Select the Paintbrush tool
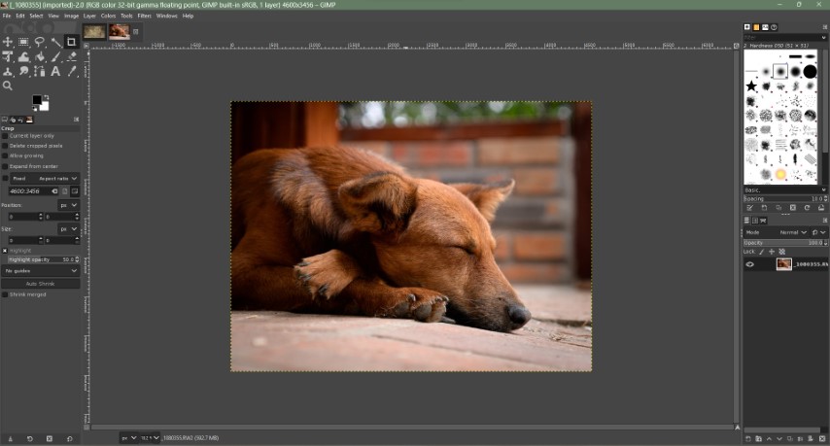The width and height of the screenshot is (830, 446). point(55,56)
